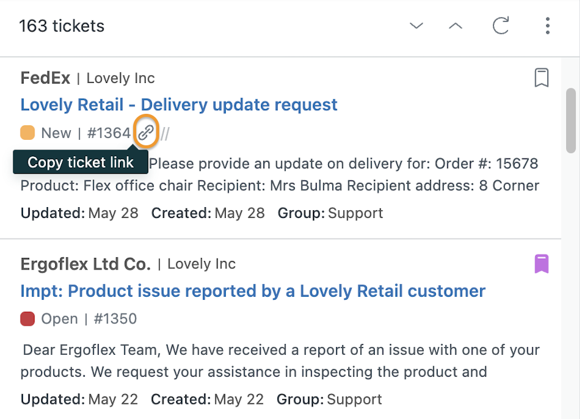Go to previous ticket with up chevron
This screenshot has height=419, width=580.
(x=455, y=25)
